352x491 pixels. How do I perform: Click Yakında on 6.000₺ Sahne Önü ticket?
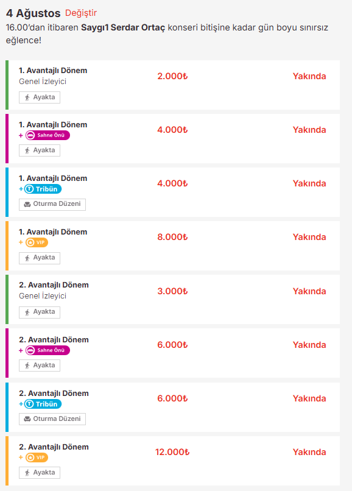pyautogui.click(x=309, y=345)
